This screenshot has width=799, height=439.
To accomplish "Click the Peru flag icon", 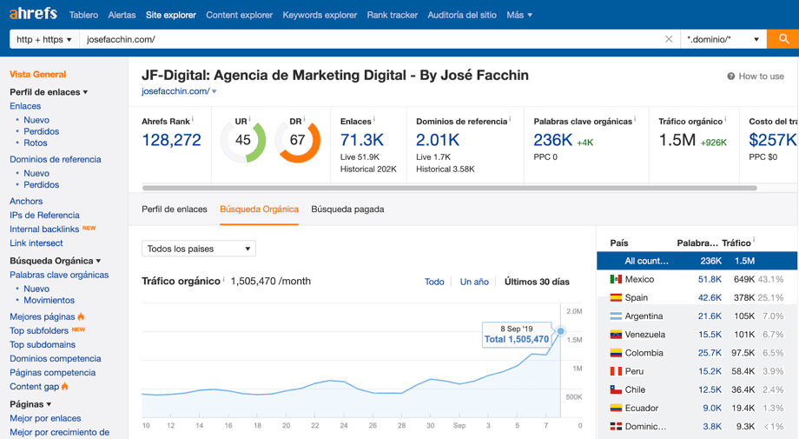I will click(616, 371).
